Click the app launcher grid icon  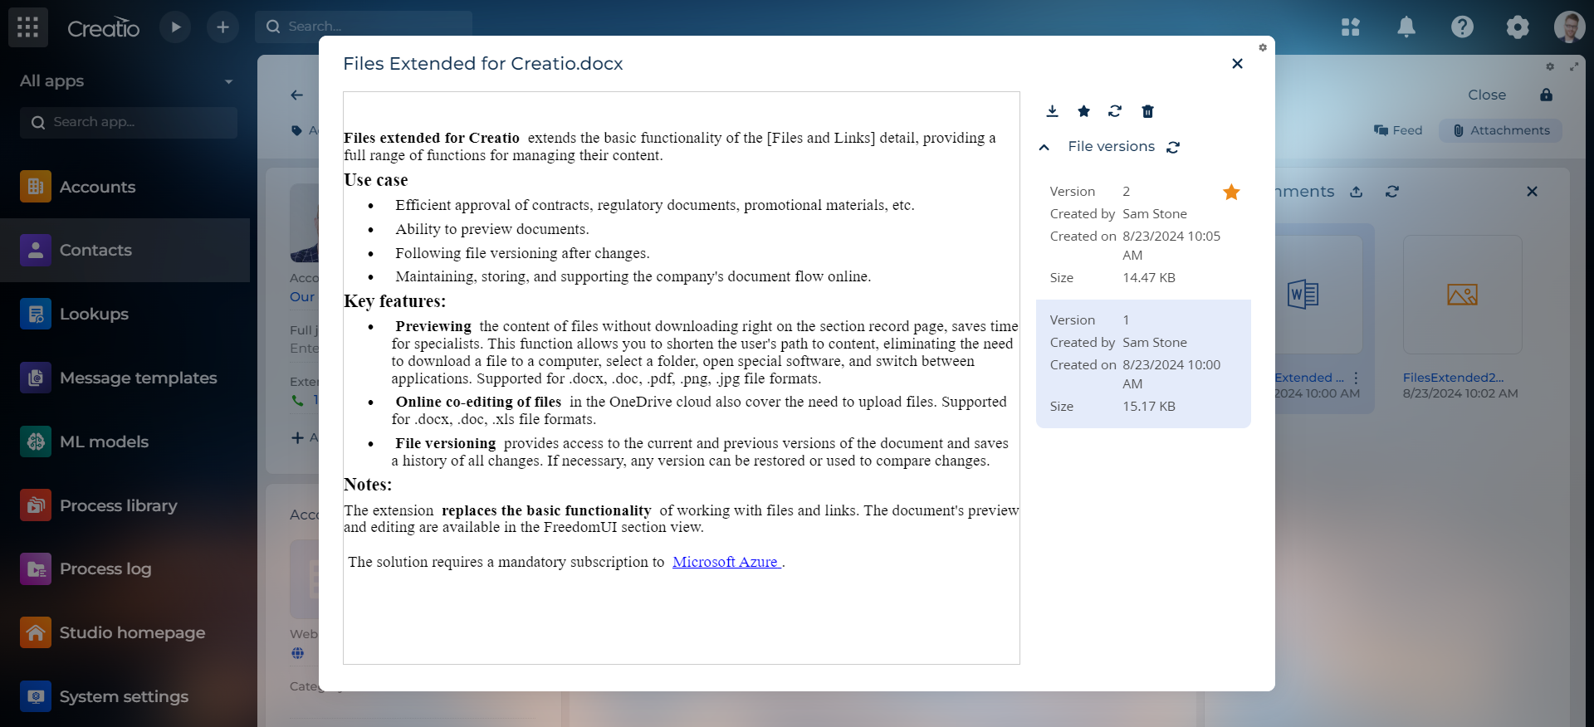pos(28,27)
